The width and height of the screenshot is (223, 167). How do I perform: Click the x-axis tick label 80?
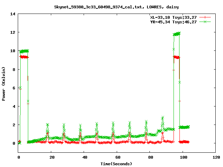(151, 157)
